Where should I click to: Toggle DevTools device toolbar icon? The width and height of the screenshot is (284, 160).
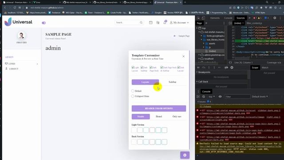[203, 18]
